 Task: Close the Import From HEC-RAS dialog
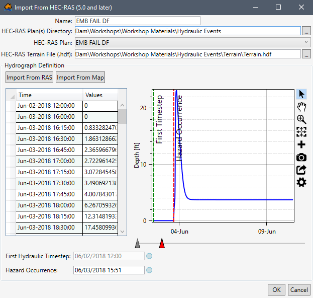click(301, 7)
